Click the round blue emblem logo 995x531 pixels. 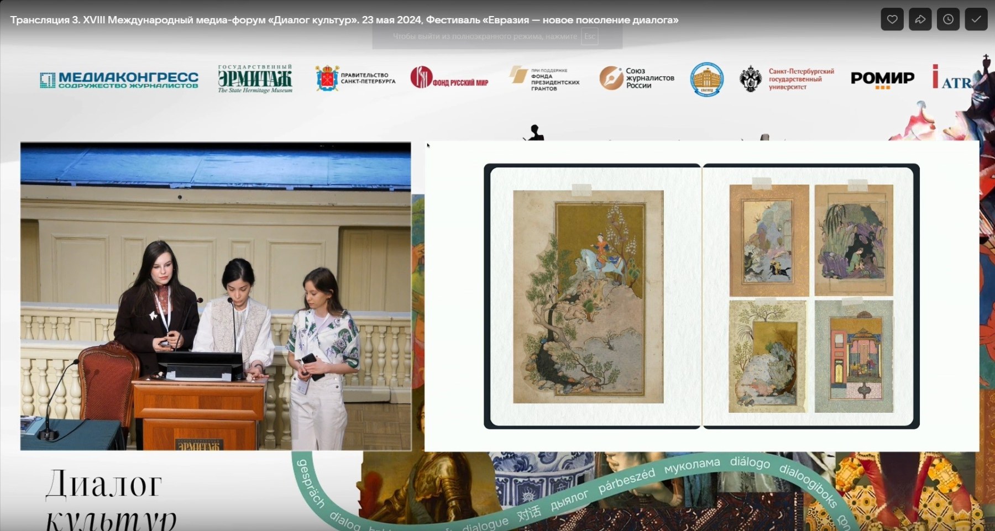click(x=706, y=79)
